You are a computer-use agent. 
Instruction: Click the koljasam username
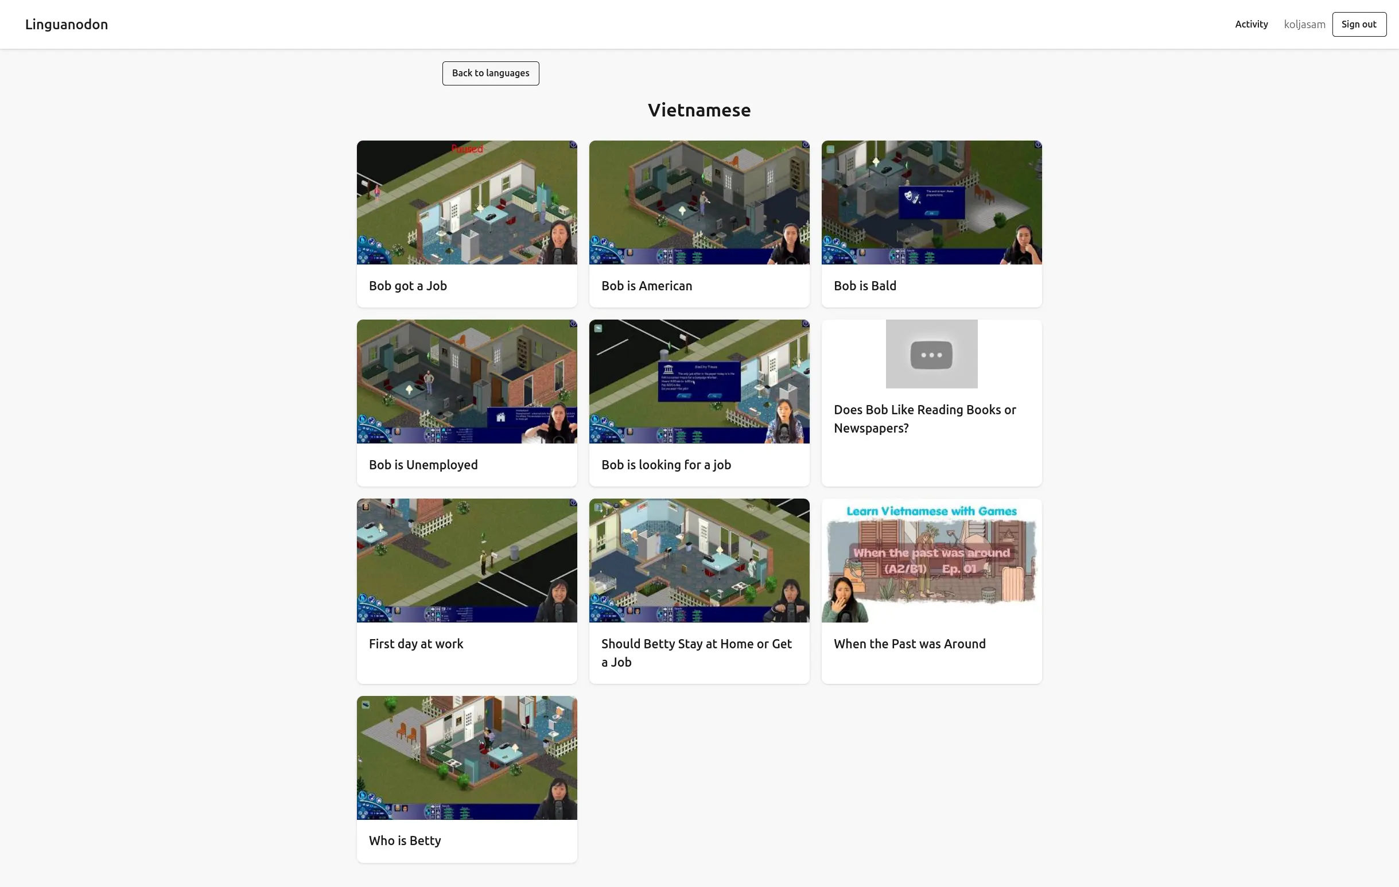pyautogui.click(x=1304, y=25)
